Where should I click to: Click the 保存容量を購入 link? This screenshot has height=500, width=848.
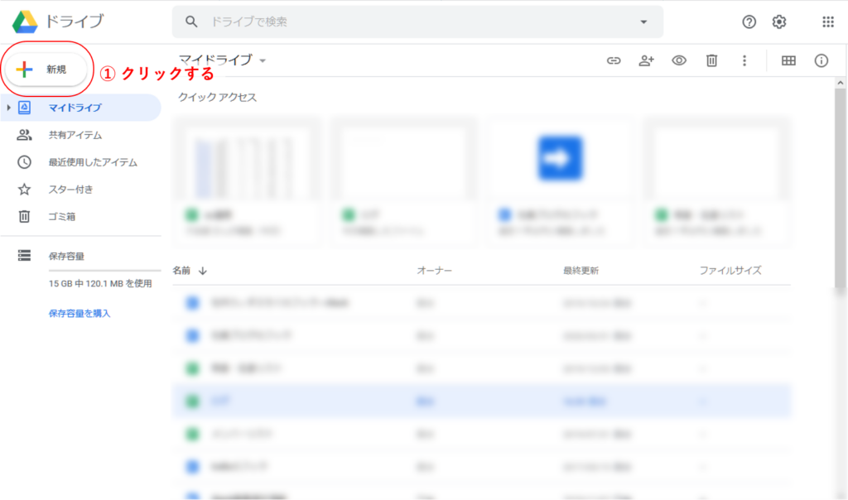[79, 313]
